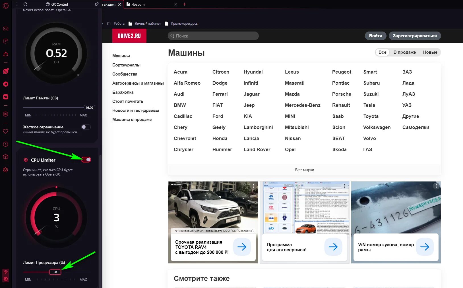Screen dimensions: 463x288
Task: Select the Все filter
Action: (x=383, y=52)
